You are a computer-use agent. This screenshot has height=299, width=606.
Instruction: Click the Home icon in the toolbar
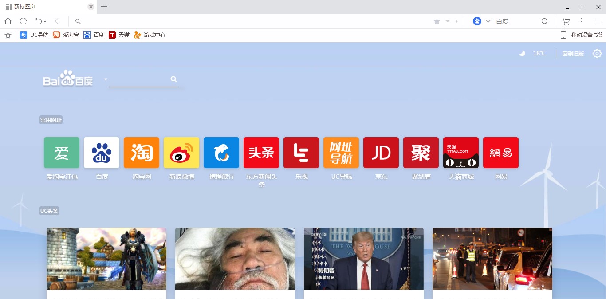[8, 21]
